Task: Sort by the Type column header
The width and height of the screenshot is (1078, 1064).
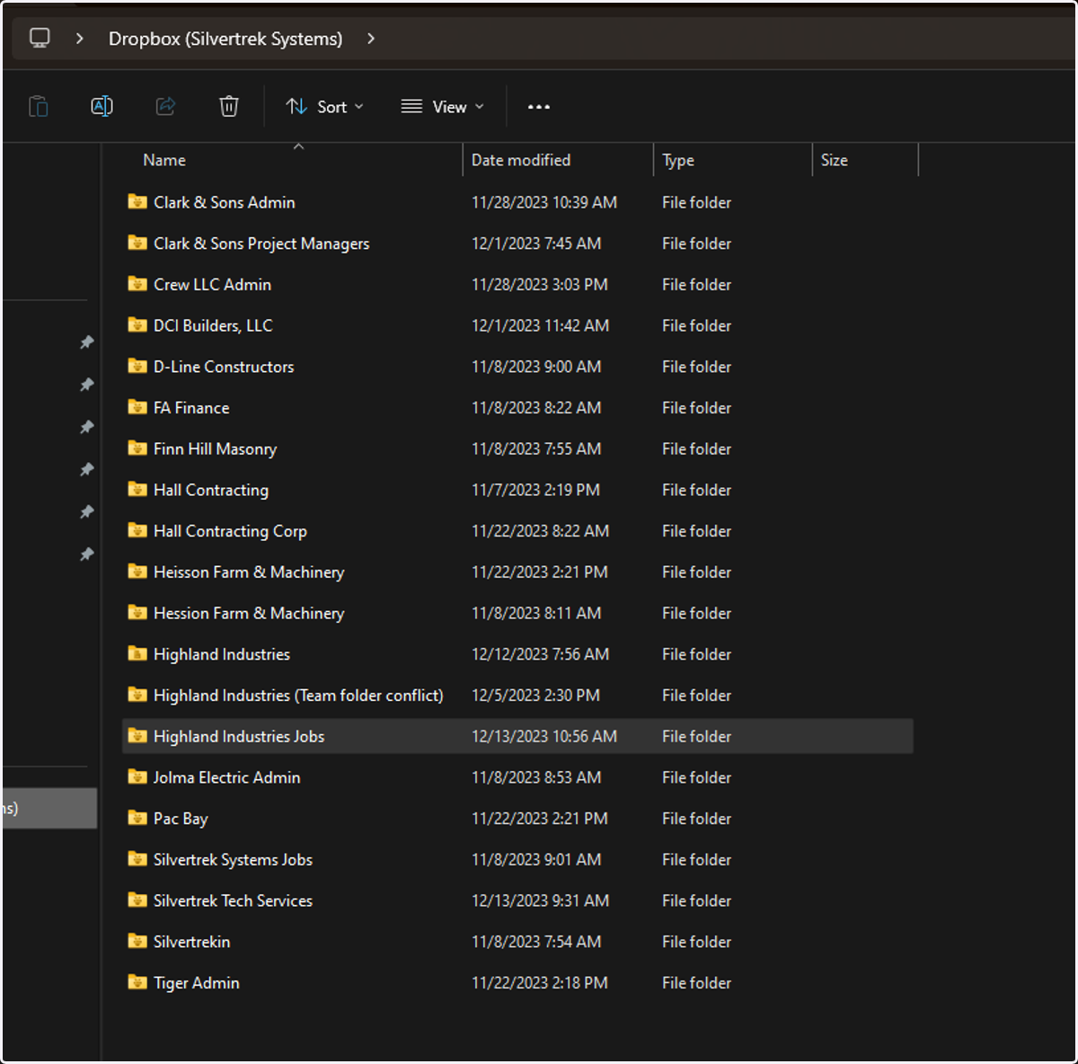Action: pos(678,160)
